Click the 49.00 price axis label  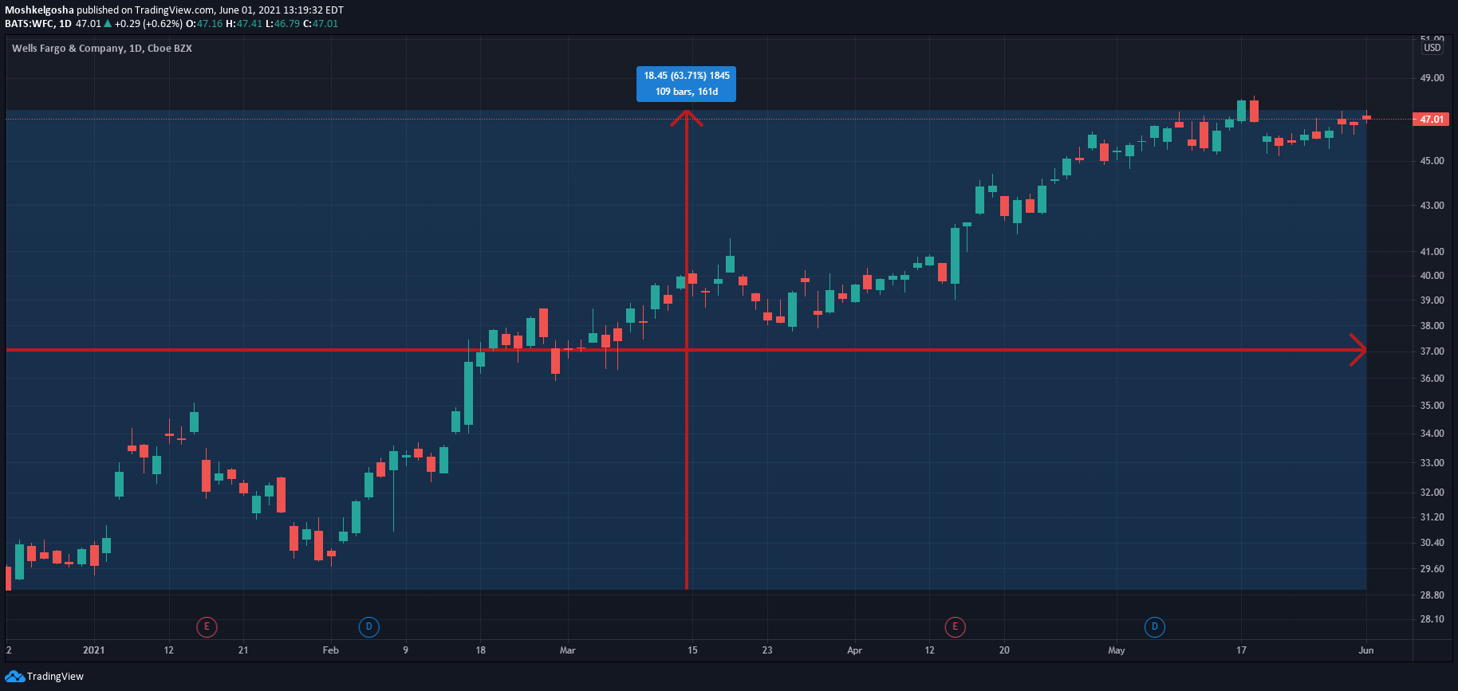[x=1432, y=78]
